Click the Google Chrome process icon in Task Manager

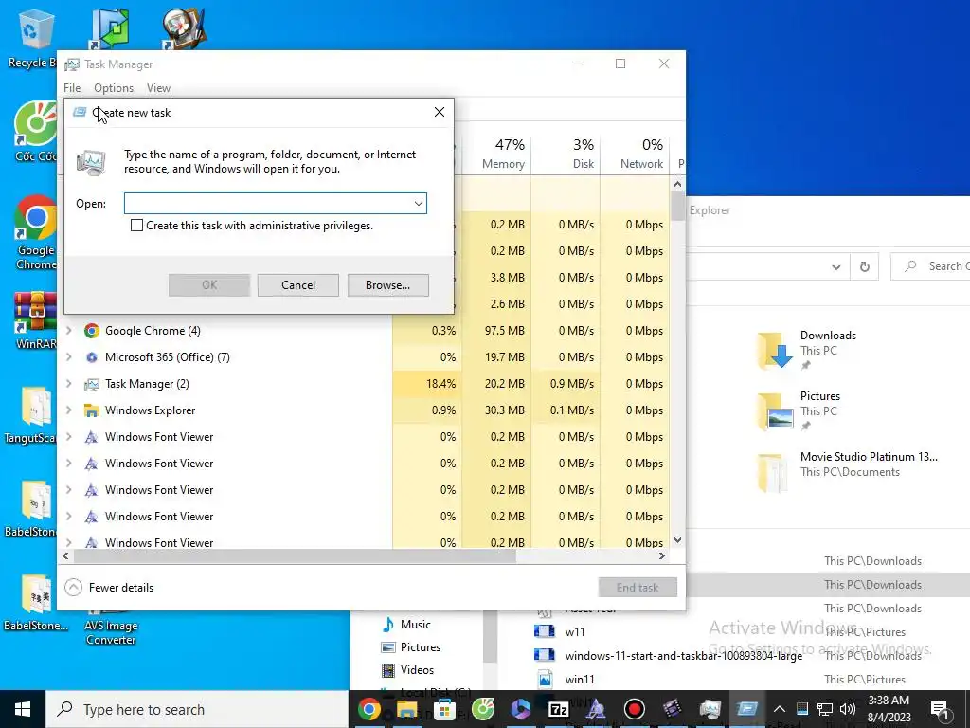click(x=92, y=331)
